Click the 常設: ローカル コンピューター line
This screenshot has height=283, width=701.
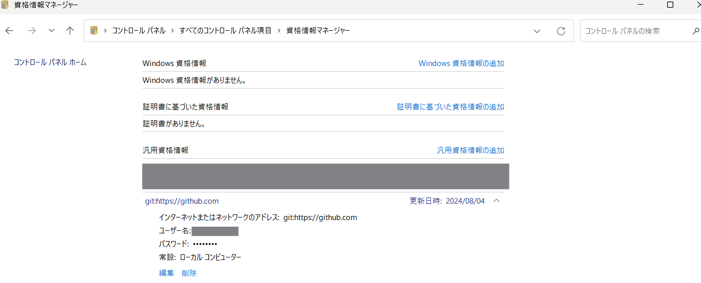[x=200, y=257]
